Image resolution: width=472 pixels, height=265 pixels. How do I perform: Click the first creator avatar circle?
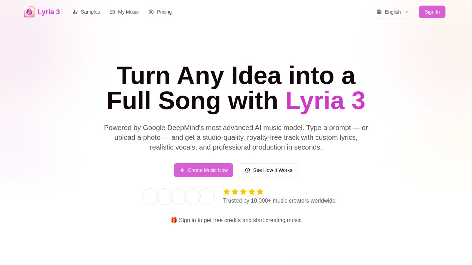[150, 197]
